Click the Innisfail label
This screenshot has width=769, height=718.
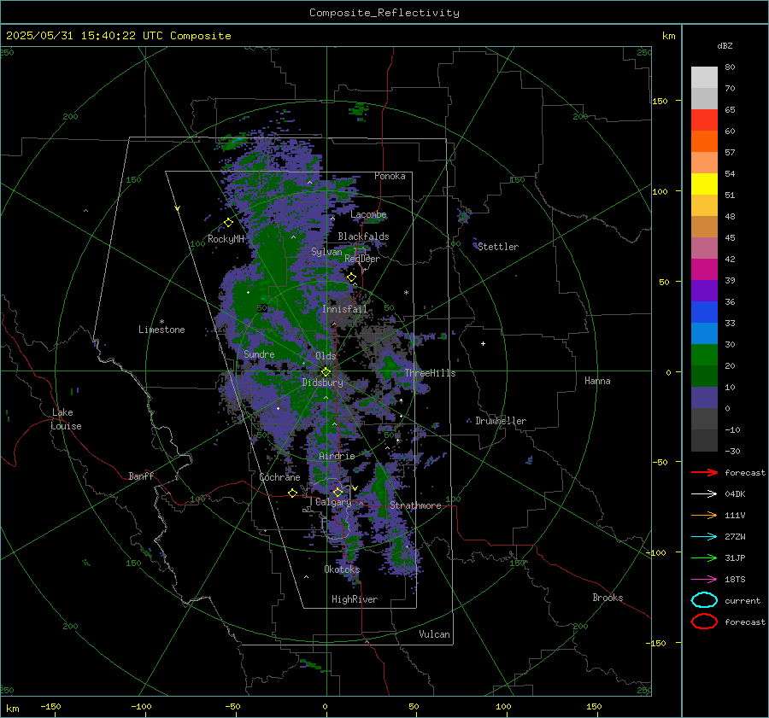[344, 309]
